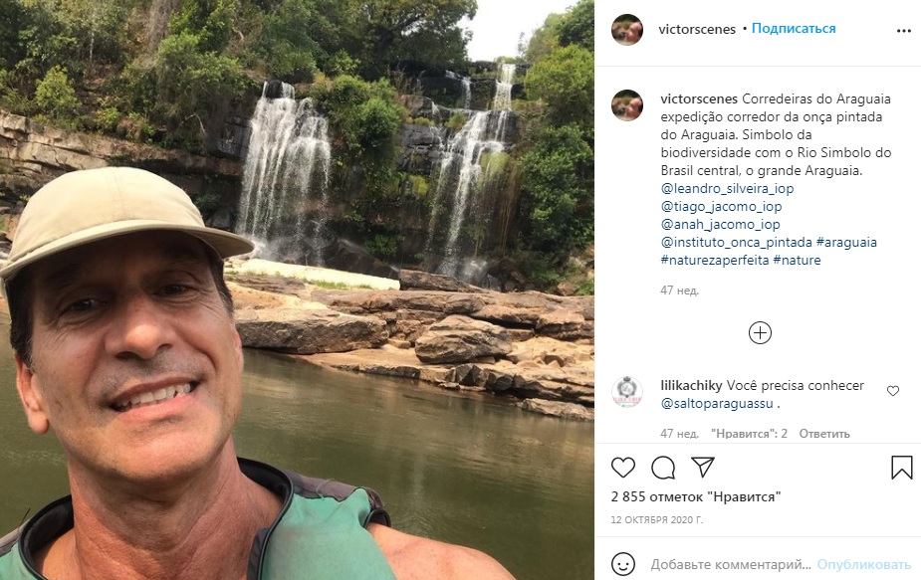Click the Подписаться follow button
Image resolution: width=921 pixels, height=580 pixels.
tap(794, 29)
